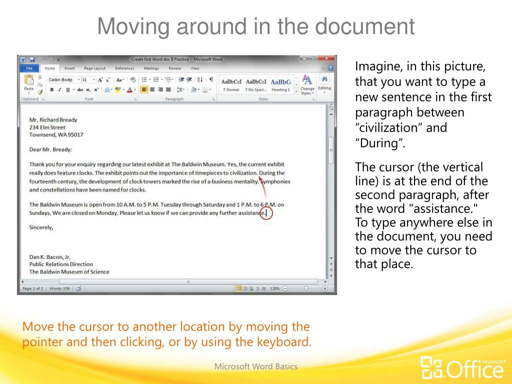512x384 pixels.
Task: Click the Increase Indent icon
Action: 188,79
